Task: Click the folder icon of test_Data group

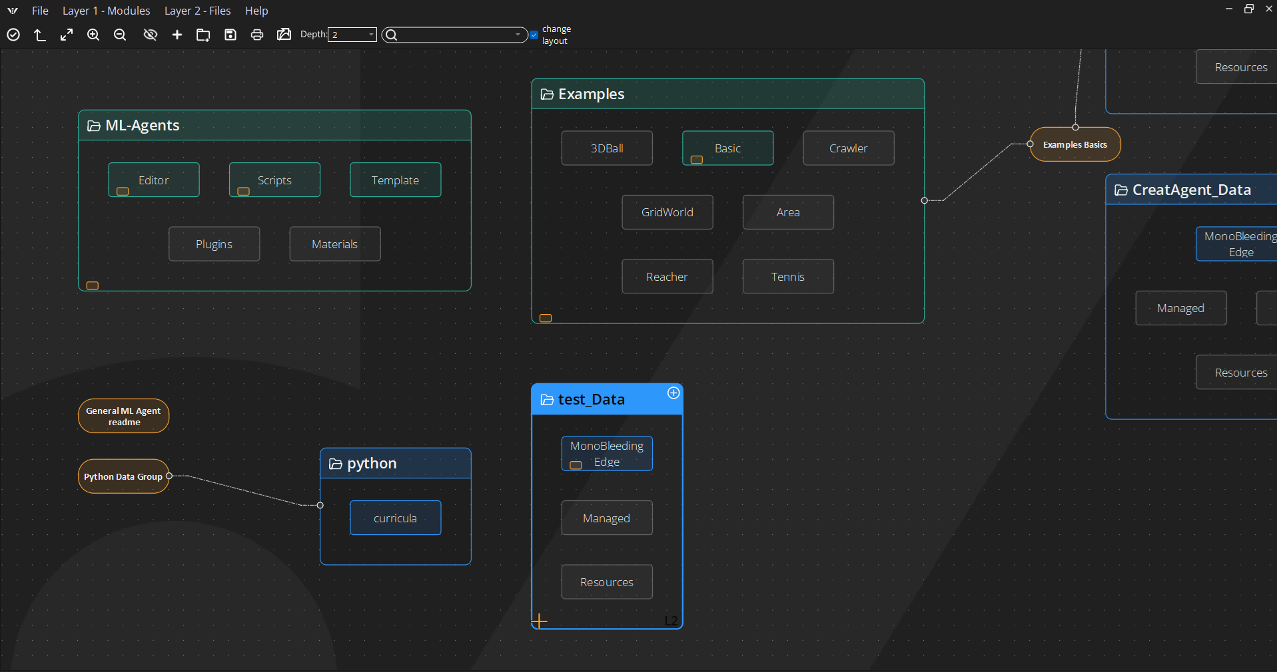Action: 547,400
